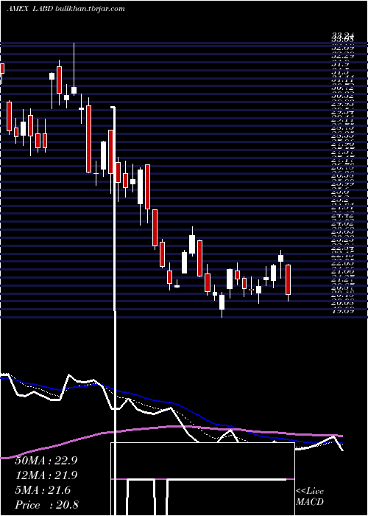Click the 19.69 price axis label

click(x=343, y=310)
